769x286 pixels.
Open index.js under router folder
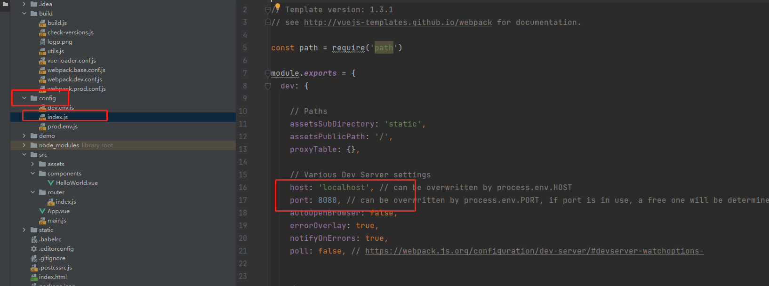pyautogui.click(x=66, y=202)
